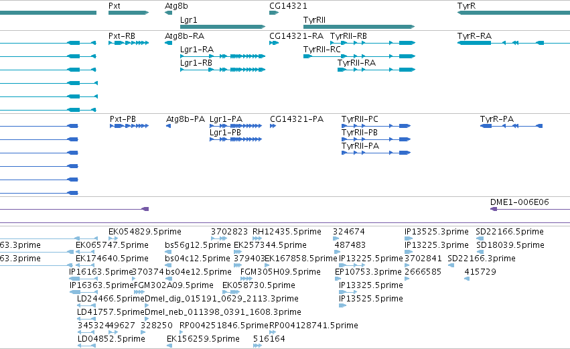Select the Lgr1-RA transcript label
Image resolution: width=570 pixels, height=349 pixels.
pyautogui.click(x=197, y=50)
